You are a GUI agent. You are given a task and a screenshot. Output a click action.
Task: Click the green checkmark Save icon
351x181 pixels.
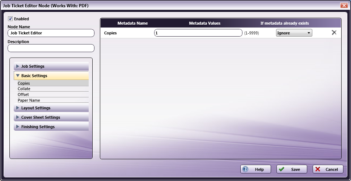[282, 169]
